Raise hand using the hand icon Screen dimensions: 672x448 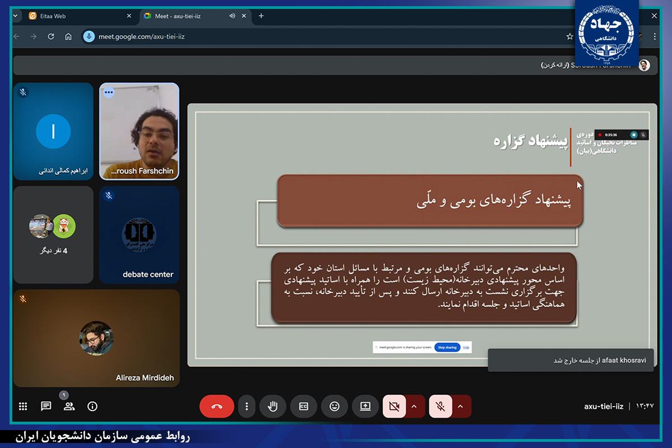click(x=273, y=407)
